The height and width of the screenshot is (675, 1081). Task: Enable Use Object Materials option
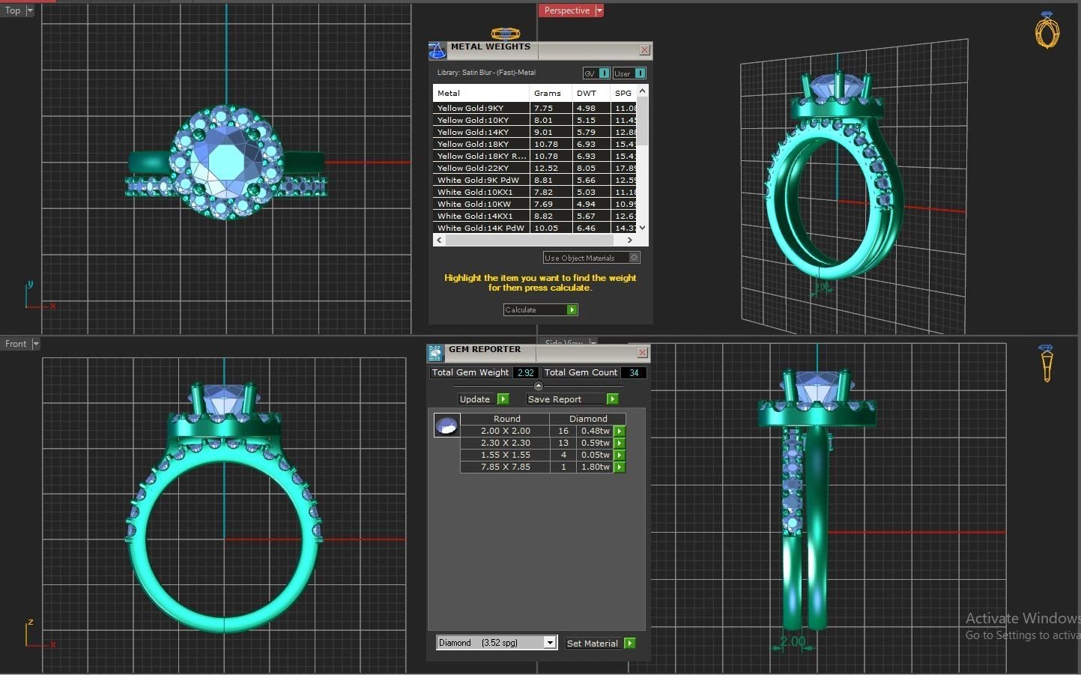[x=634, y=258]
